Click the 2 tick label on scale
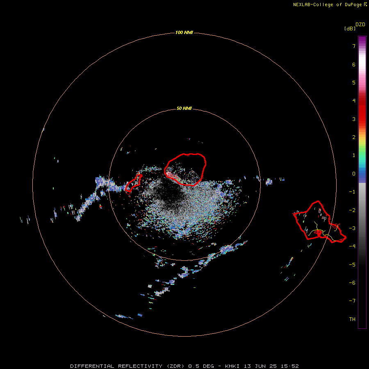 point(354,137)
